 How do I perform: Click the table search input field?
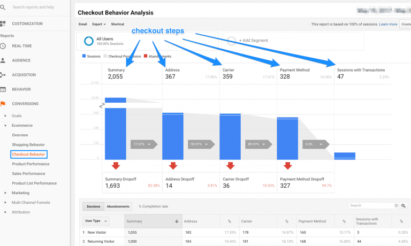pyautogui.click(x=370, y=205)
